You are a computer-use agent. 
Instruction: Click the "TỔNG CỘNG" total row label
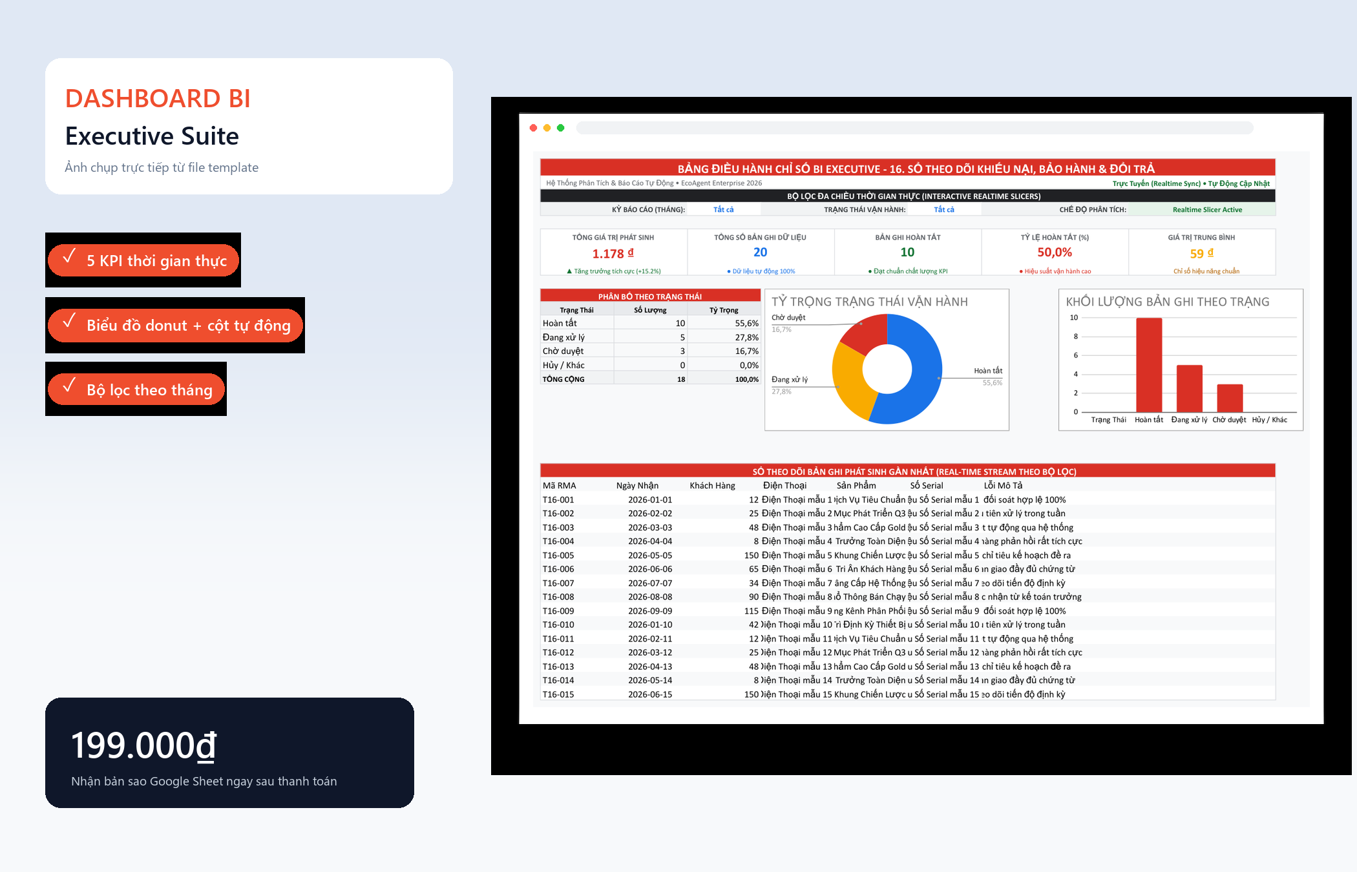[563, 379]
